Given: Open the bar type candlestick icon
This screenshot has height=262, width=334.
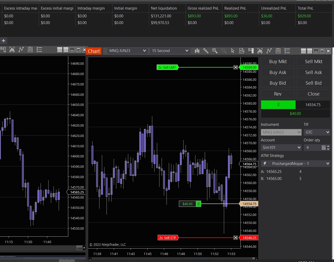Looking at the screenshot, I should [197, 51].
